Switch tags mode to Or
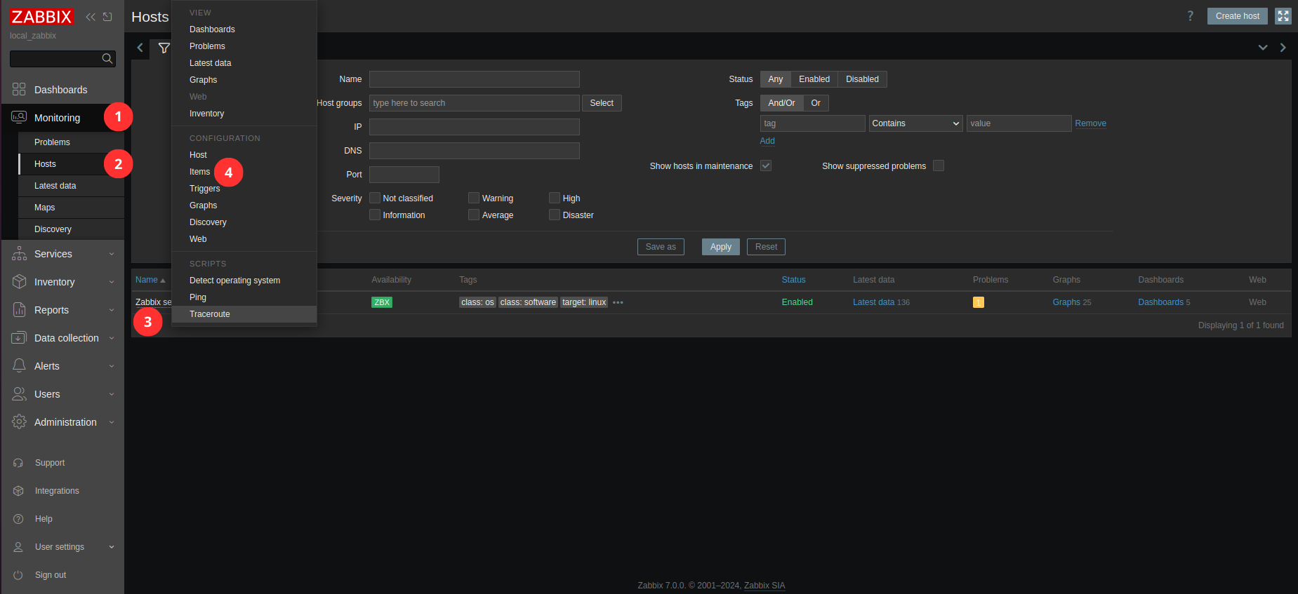 coord(816,103)
